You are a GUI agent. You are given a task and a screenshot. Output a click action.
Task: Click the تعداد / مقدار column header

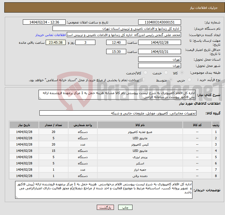point(53,125)
